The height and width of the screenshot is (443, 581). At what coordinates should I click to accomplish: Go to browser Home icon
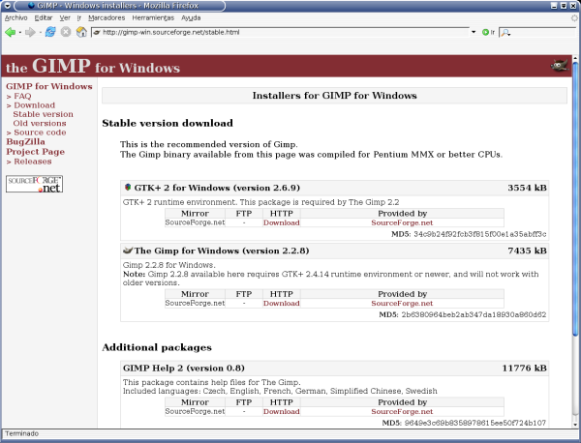point(81,32)
